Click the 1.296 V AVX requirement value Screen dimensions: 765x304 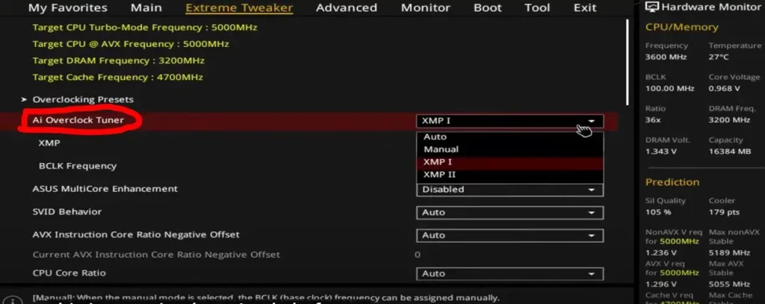pyautogui.click(x=660, y=284)
